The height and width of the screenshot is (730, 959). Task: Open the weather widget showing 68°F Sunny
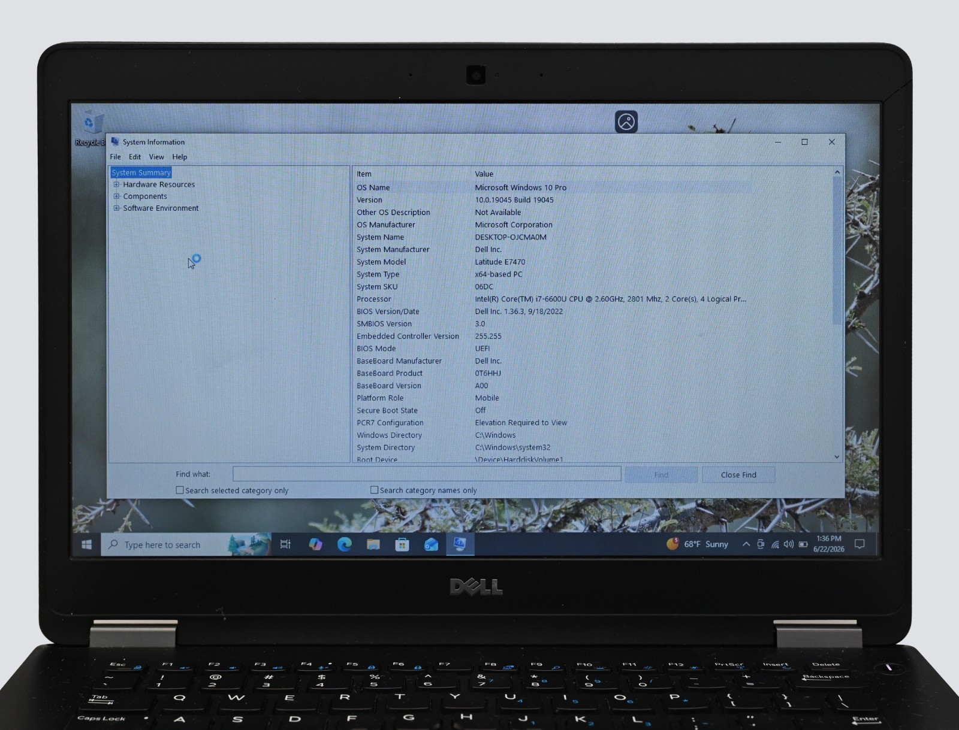click(x=698, y=544)
